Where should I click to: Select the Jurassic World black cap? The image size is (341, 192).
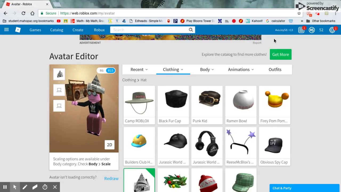pyautogui.click(x=173, y=146)
